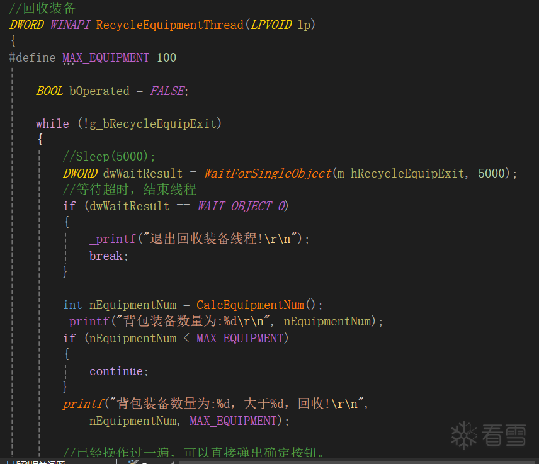The width and height of the screenshot is (539, 464).
Task: Click the horizontal scrollbar below the editor
Action: tap(353, 462)
